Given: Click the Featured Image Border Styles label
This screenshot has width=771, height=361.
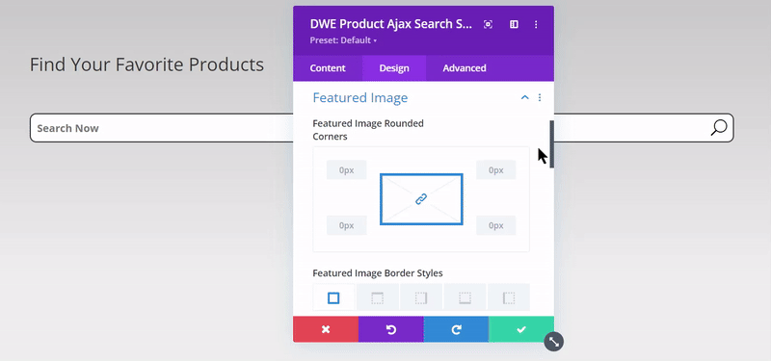Looking at the screenshot, I should (x=378, y=273).
